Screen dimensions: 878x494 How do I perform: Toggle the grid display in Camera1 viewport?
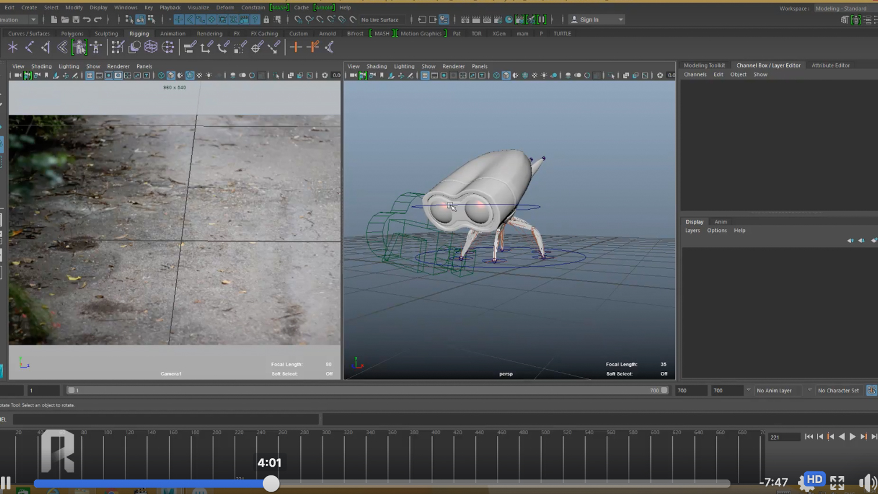coord(89,76)
